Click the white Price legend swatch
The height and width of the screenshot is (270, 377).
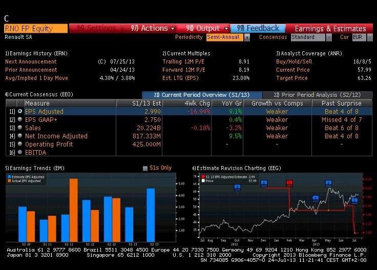[203, 181]
